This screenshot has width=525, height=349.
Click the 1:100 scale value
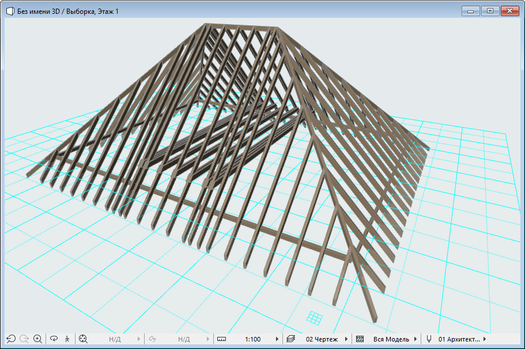[253, 339]
